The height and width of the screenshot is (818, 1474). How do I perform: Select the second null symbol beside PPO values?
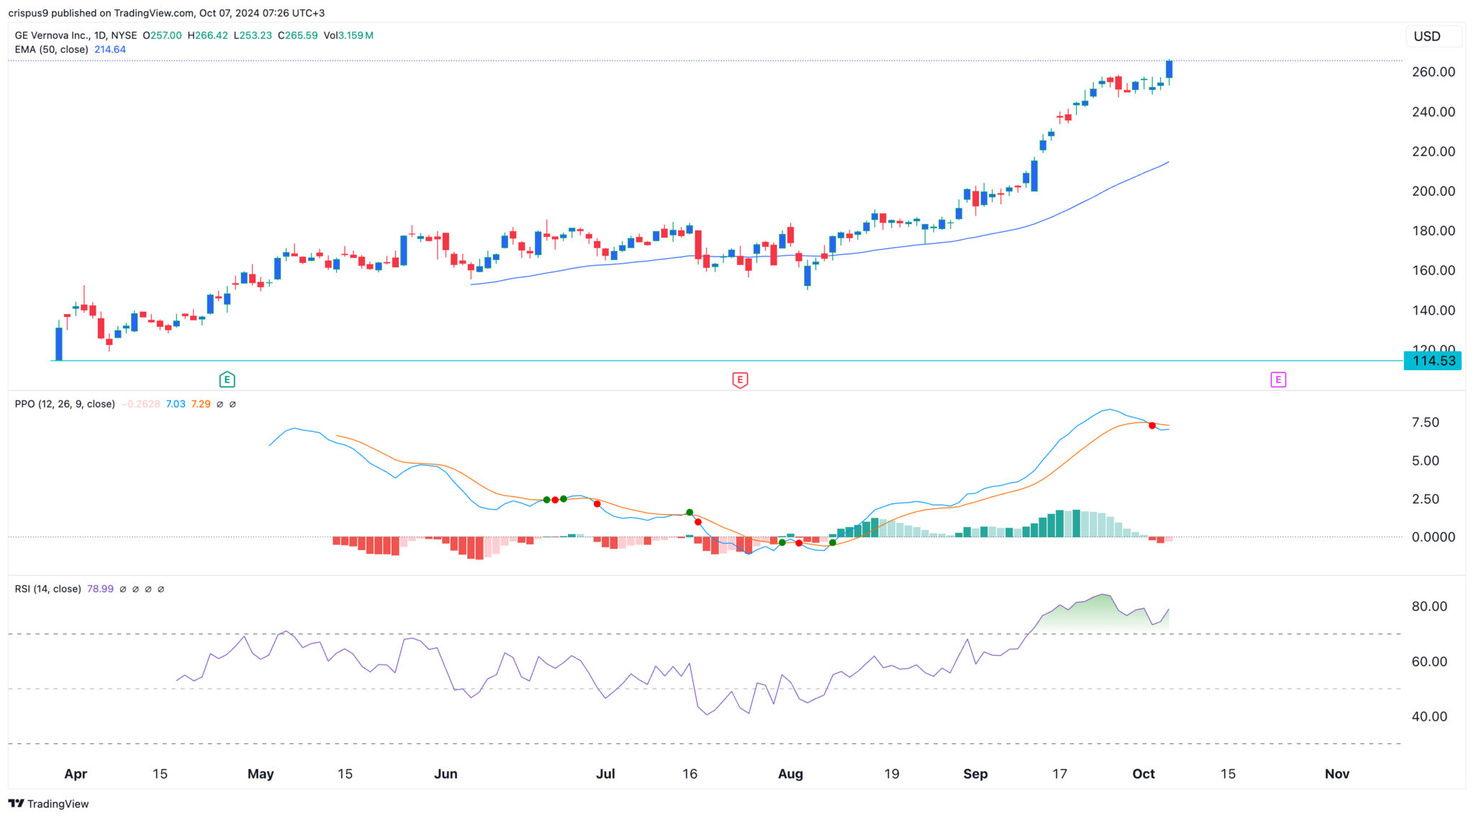pos(232,405)
